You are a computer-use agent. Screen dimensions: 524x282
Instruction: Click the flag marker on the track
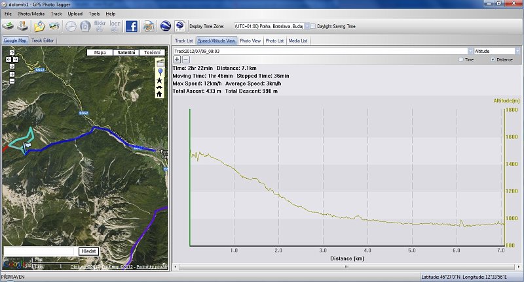[28, 146]
